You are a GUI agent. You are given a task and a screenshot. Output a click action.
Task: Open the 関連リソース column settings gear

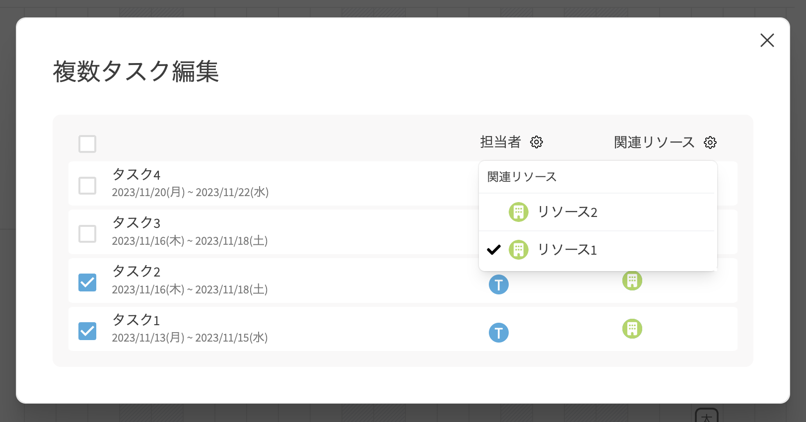[710, 142]
